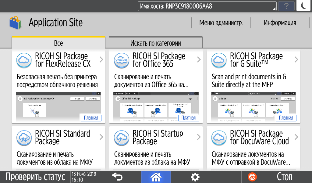312x183 pixels.
Task: Go back using the return arrow icon
Action: 117,177
